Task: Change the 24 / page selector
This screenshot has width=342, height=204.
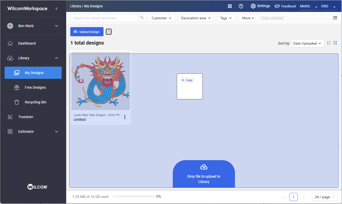Action: click(x=324, y=197)
